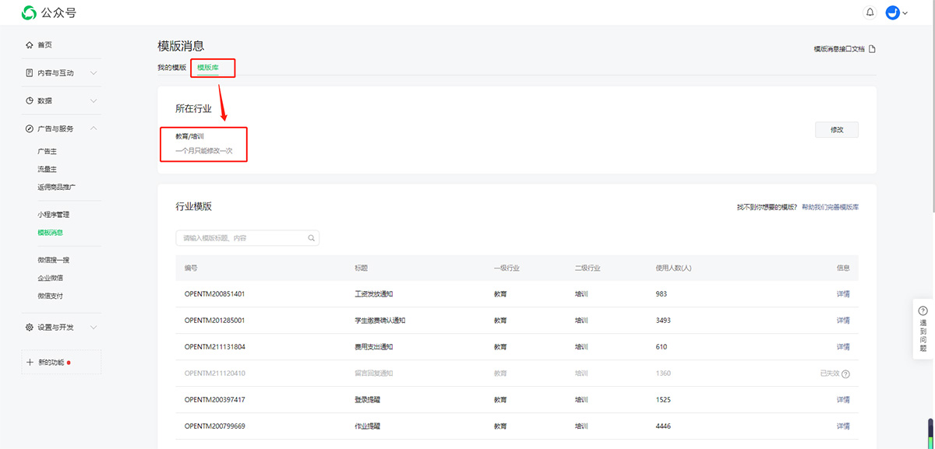Go to 首页 home in sidebar
935x449 pixels.
point(44,45)
